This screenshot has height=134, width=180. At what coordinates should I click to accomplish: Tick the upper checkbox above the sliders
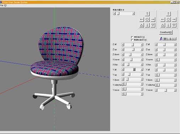pyautogui.click(x=132, y=37)
